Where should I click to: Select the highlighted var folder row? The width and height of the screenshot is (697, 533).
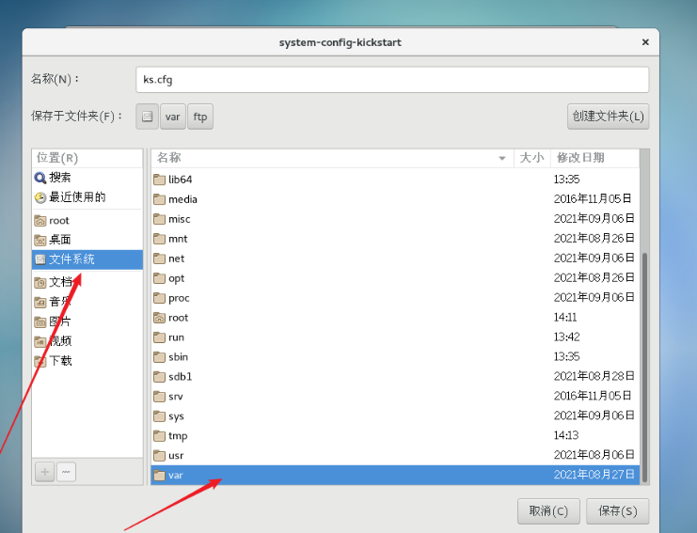coord(395,475)
